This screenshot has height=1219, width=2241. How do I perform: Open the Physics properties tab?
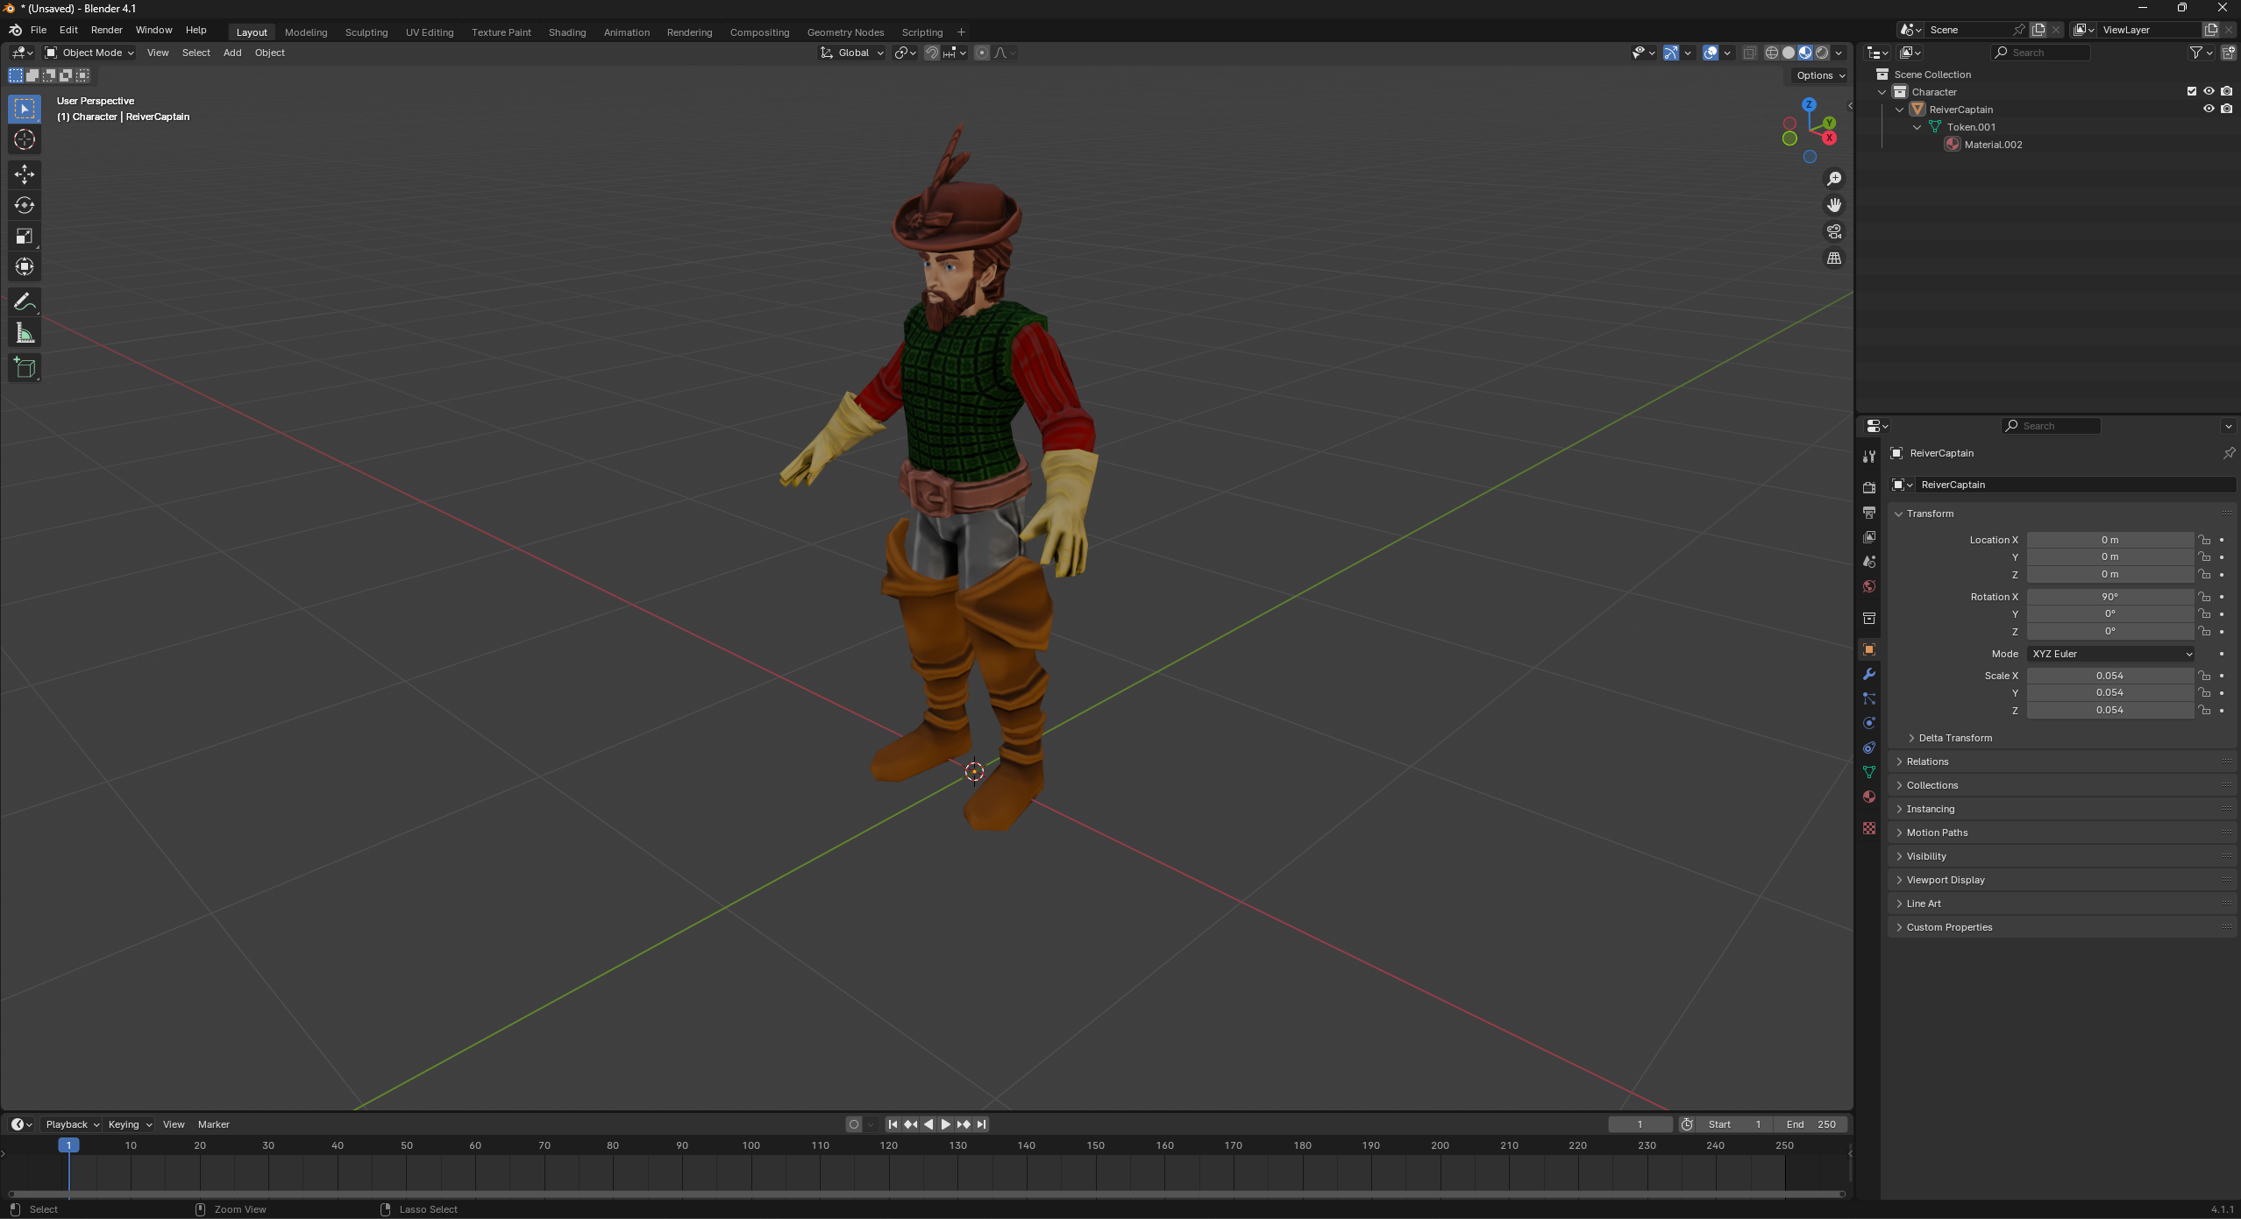click(1869, 723)
